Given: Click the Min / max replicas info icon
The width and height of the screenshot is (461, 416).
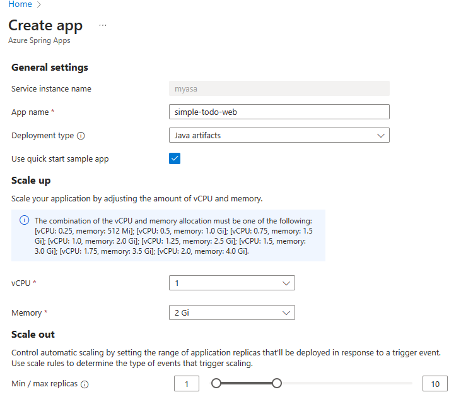Looking at the screenshot, I should pyautogui.click(x=85, y=384).
